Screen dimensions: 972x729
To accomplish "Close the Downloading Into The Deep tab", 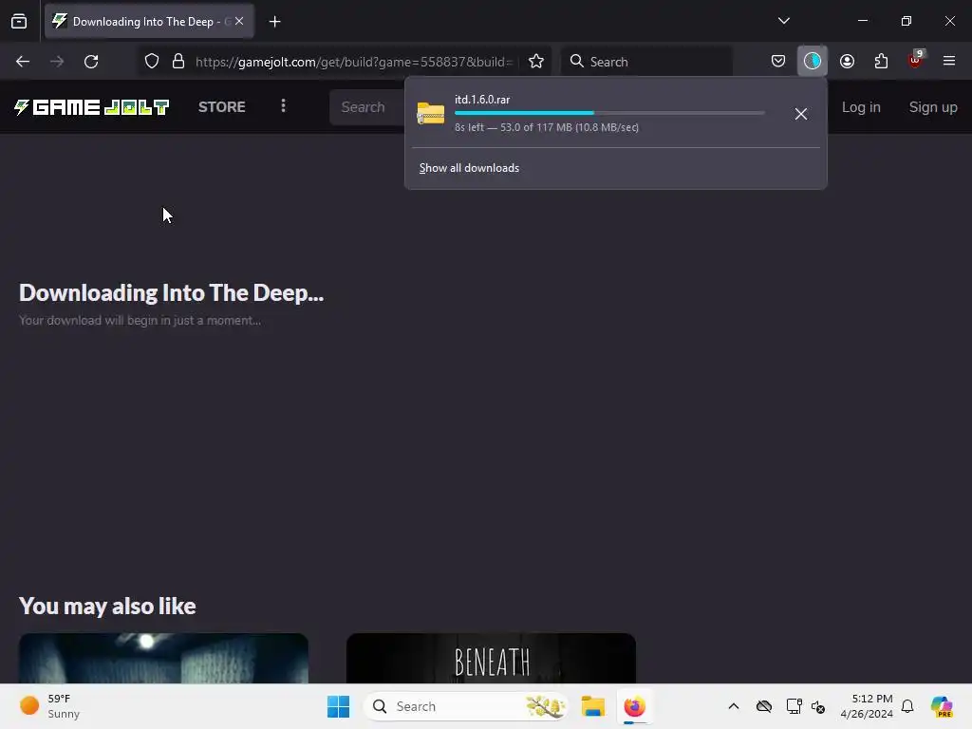I will 239,21.
